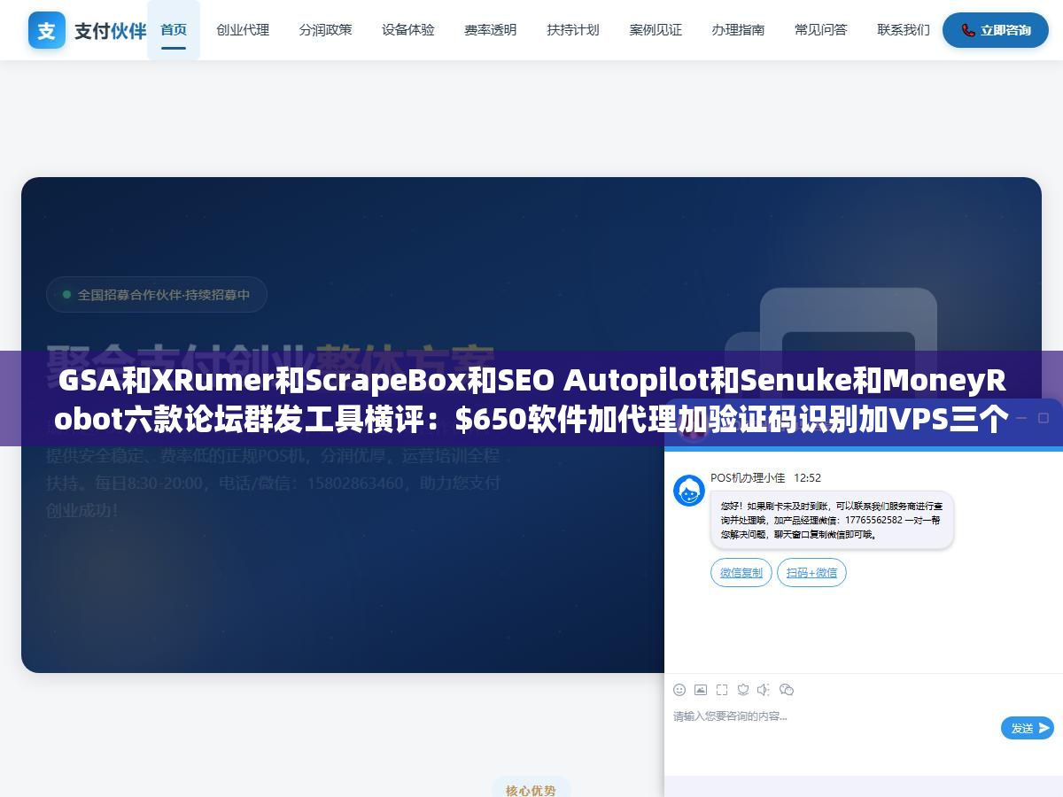The width and height of the screenshot is (1063, 797).
Task: Select 设备体验 in the navbar
Action: point(408,29)
